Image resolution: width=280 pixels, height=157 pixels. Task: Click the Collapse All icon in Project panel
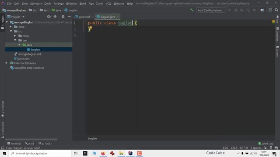(55, 17)
